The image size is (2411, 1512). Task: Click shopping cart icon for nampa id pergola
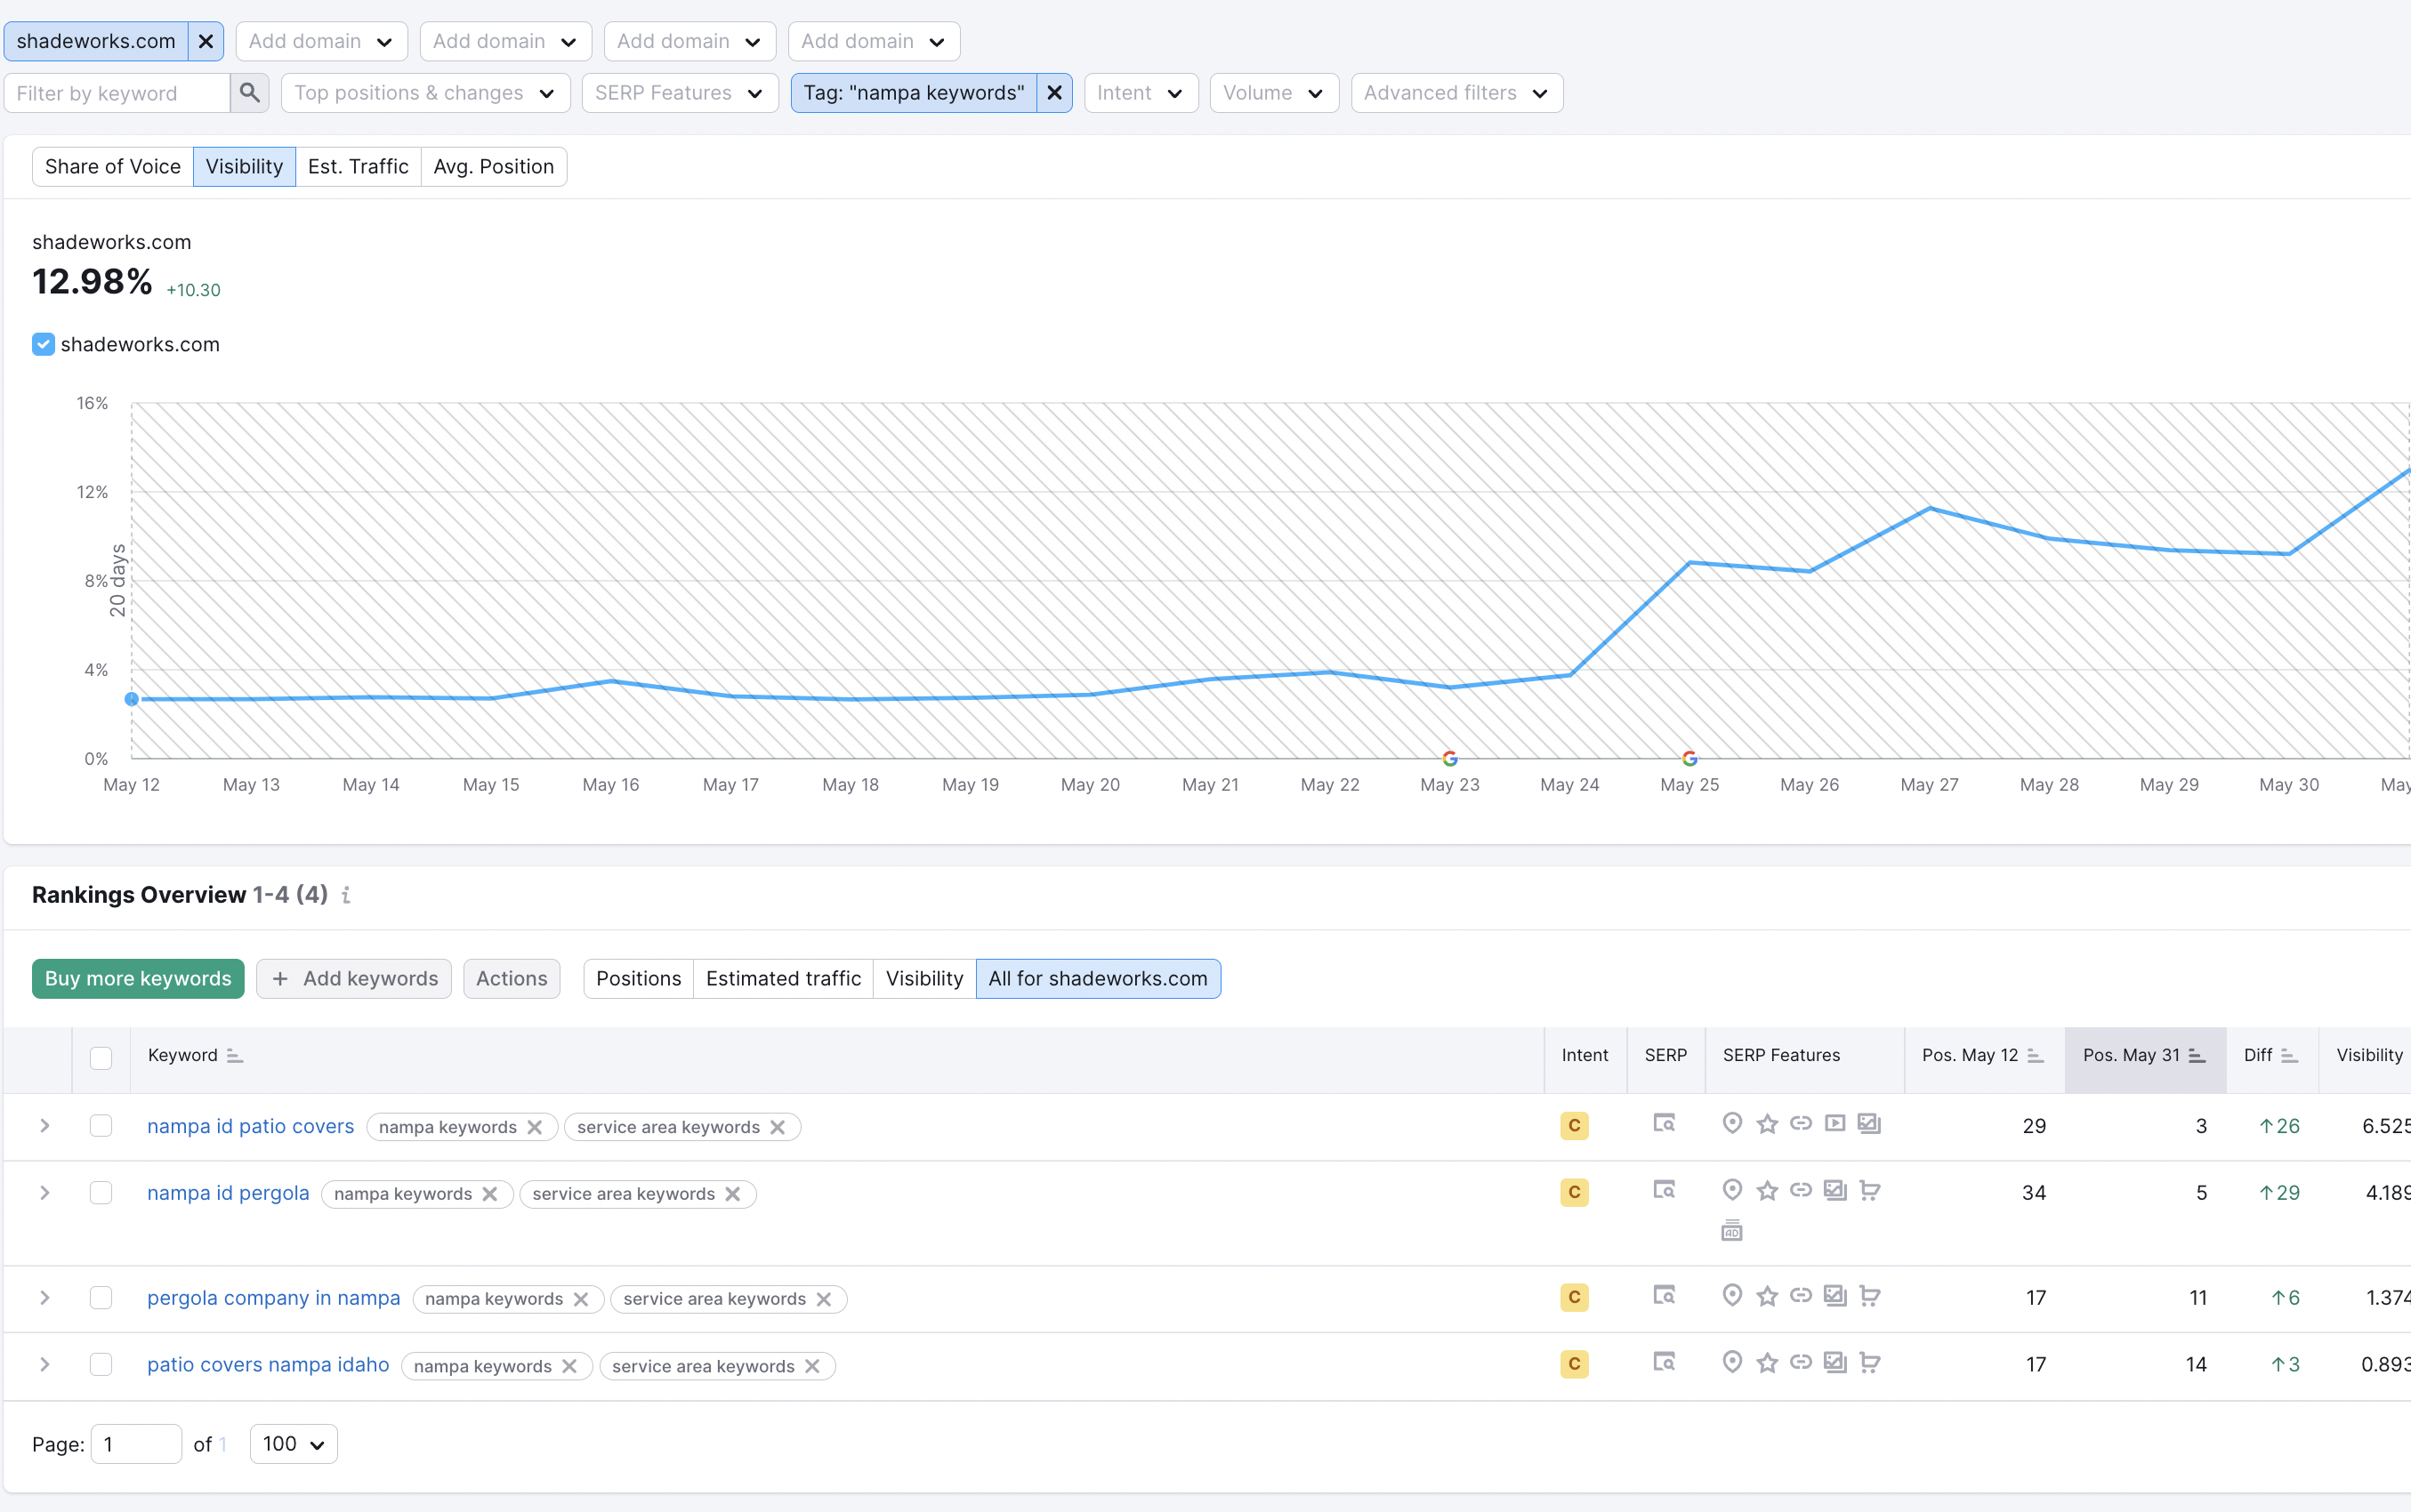(x=1869, y=1191)
